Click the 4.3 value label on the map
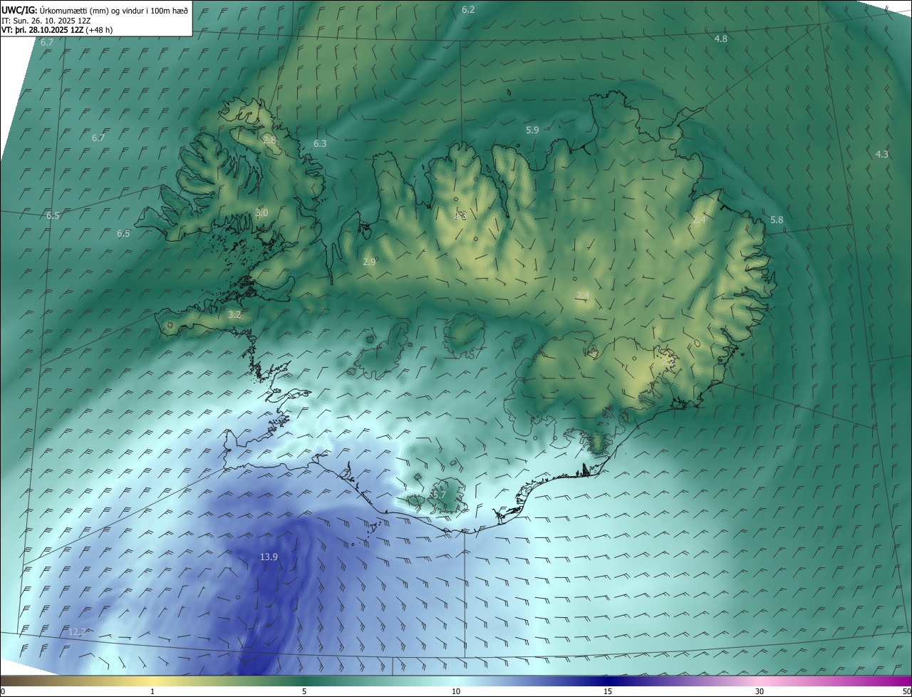 pyautogui.click(x=882, y=154)
